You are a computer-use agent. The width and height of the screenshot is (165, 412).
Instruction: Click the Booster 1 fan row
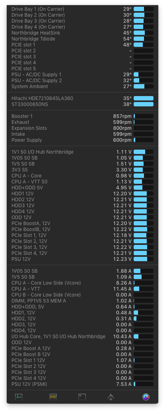82,116
